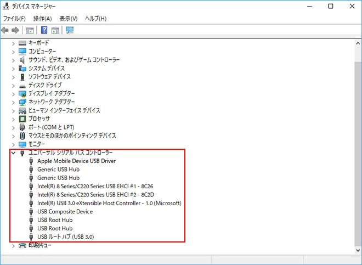Click the Apple Mobile Device USB Driver icon
362x265 pixels.
31,161
